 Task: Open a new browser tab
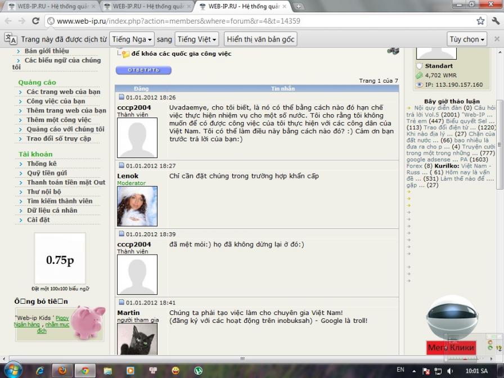(299, 6)
